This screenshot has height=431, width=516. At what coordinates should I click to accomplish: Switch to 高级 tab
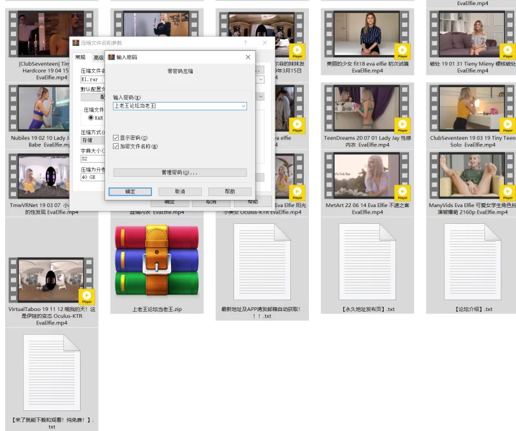[99, 57]
